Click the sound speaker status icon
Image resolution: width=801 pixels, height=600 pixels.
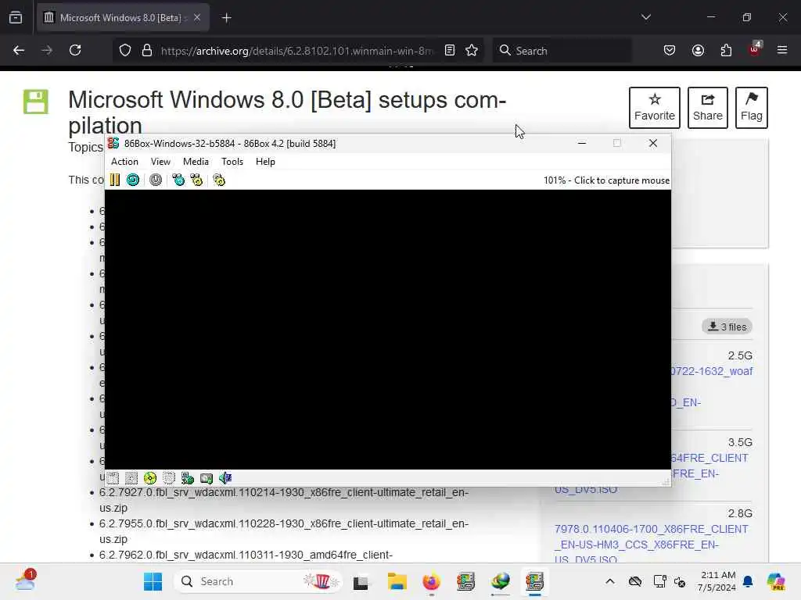(225, 478)
